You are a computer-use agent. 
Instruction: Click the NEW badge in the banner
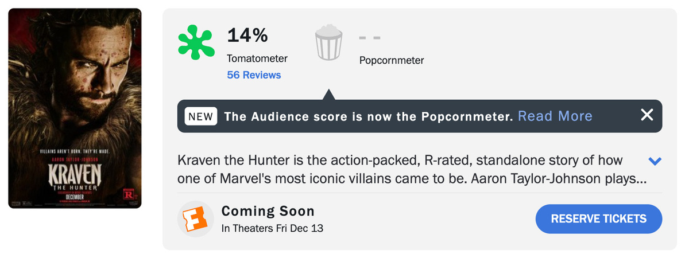[201, 116]
